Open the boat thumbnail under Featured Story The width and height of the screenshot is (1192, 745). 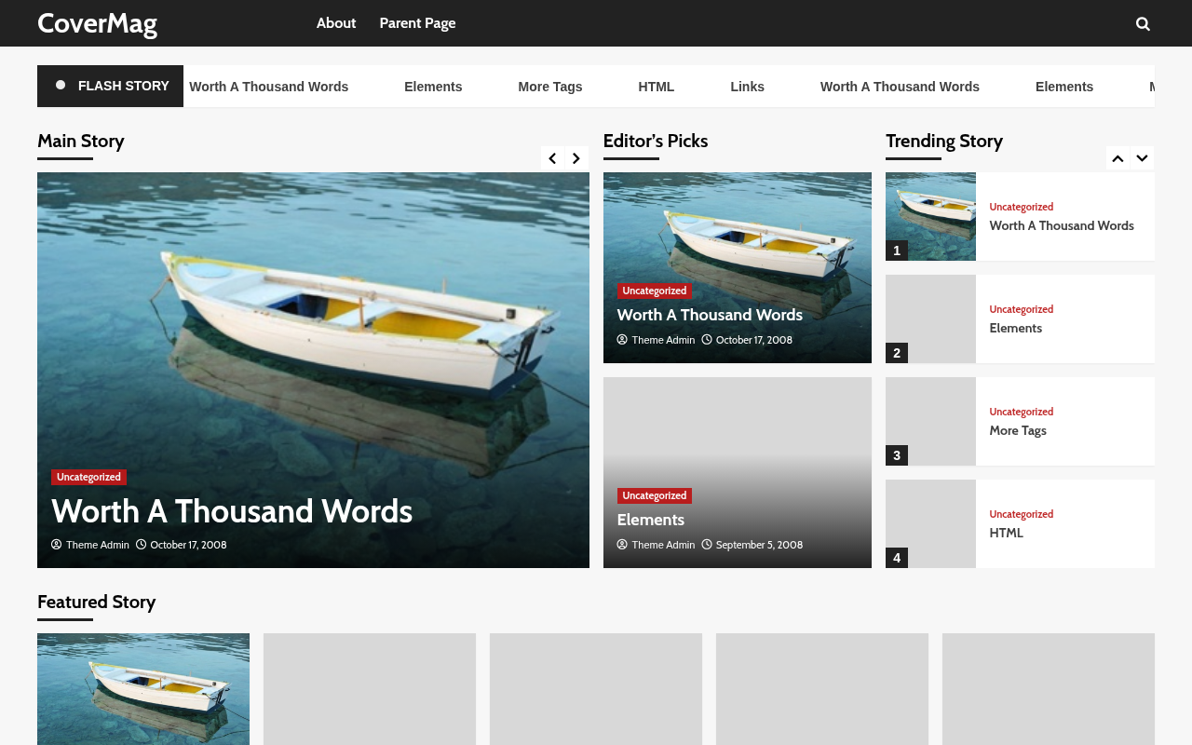pyautogui.click(x=143, y=689)
